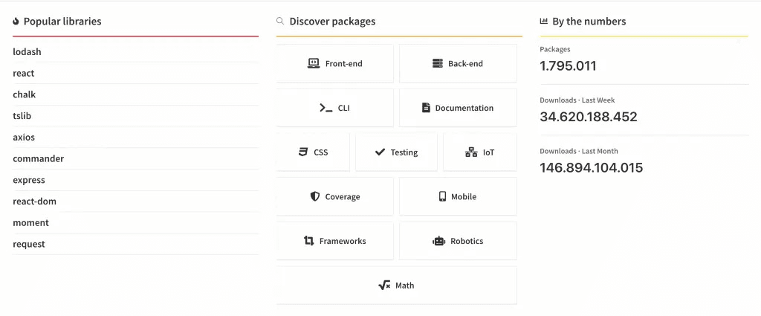Viewport: 761px width, 316px height.
Task: Select the Frameworks label
Action: pyautogui.click(x=343, y=241)
